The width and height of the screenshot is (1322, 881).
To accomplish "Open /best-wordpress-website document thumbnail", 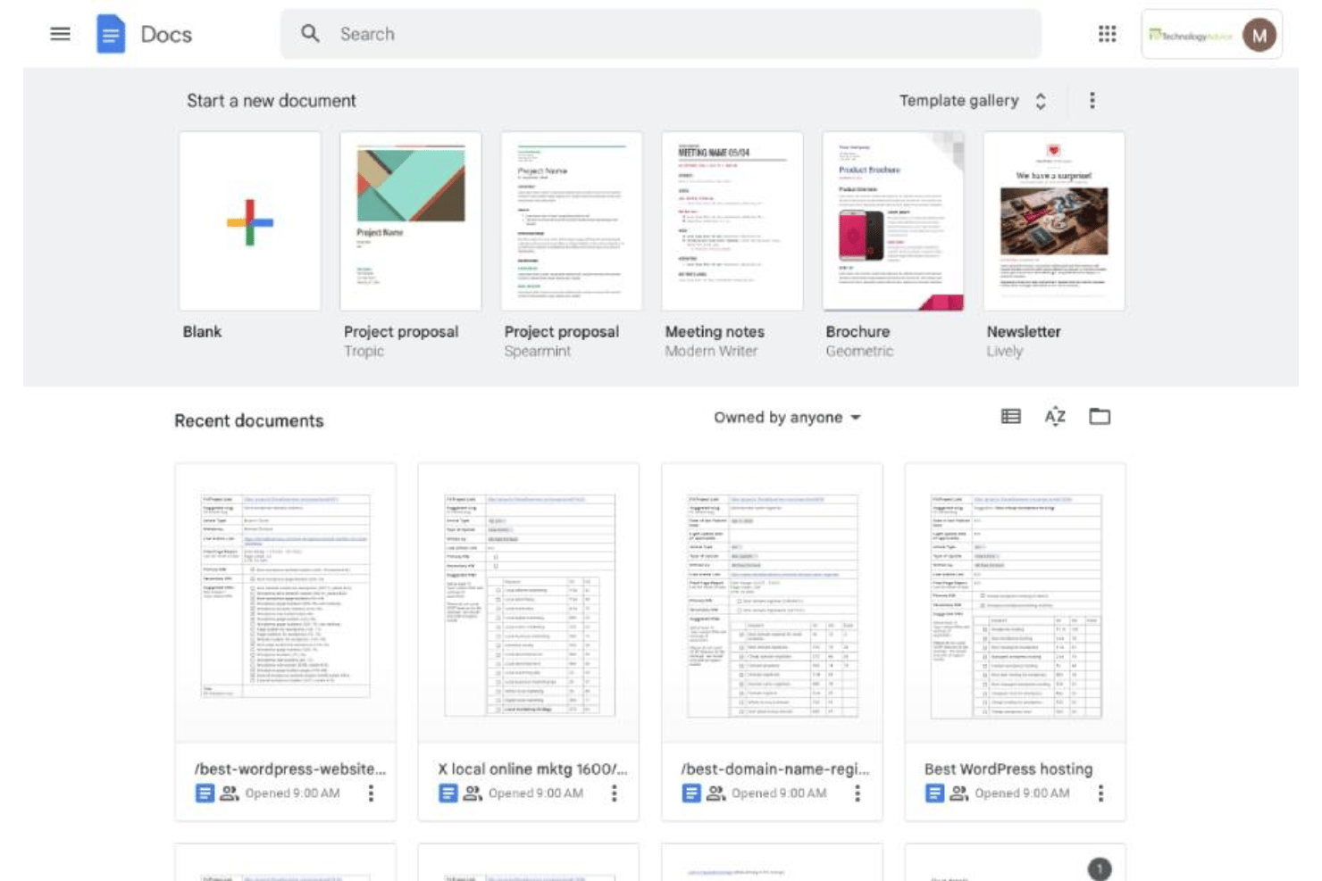I will pos(286,603).
